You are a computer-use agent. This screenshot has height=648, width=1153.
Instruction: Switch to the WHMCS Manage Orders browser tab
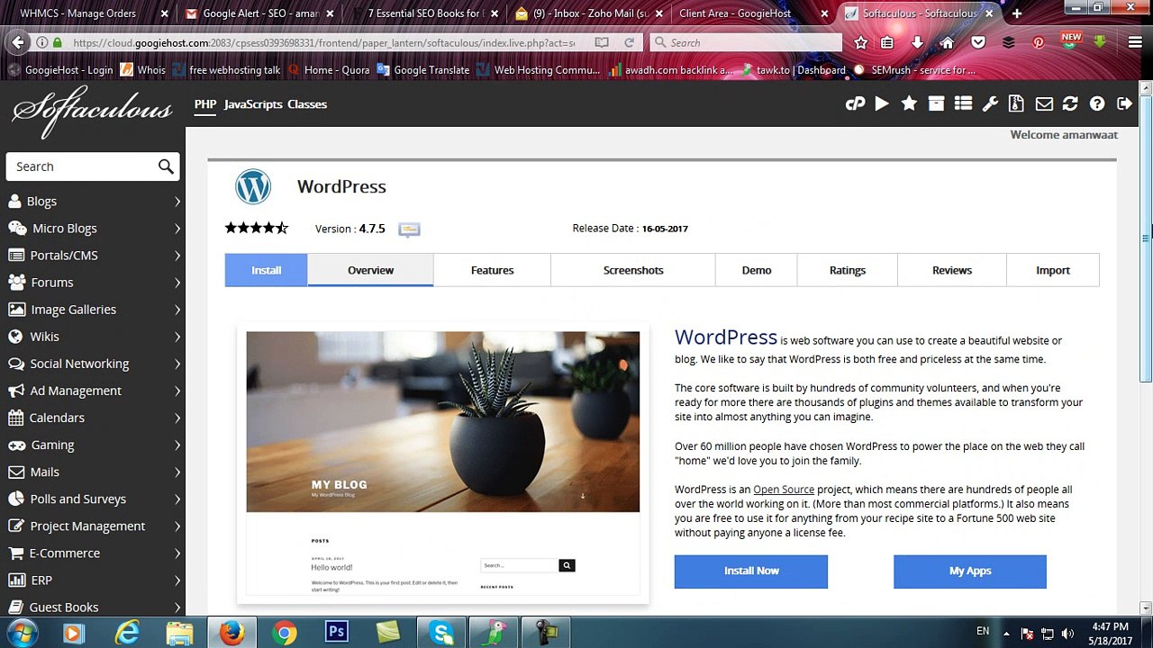(87, 13)
